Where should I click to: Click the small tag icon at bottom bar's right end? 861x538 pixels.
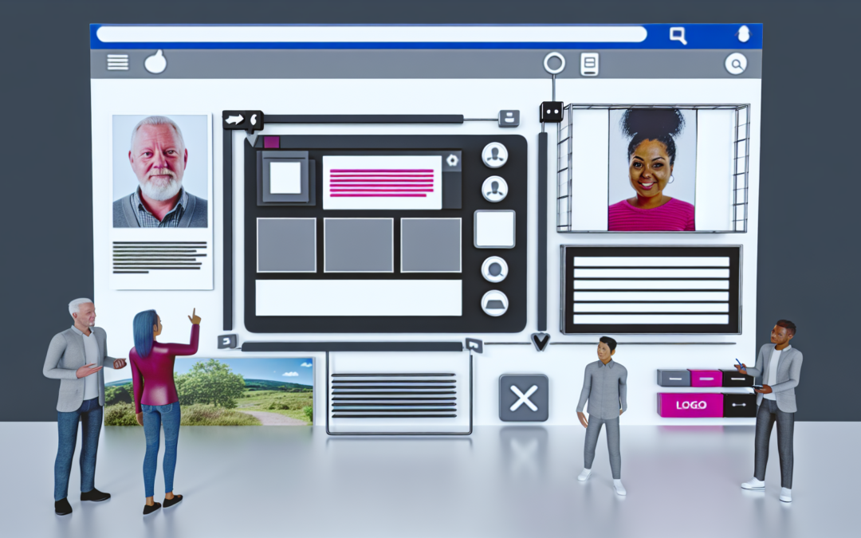pos(474,345)
